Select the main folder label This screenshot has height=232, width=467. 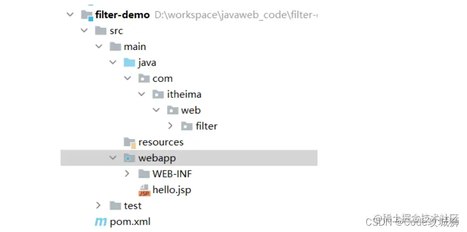[x=135, y=47]
